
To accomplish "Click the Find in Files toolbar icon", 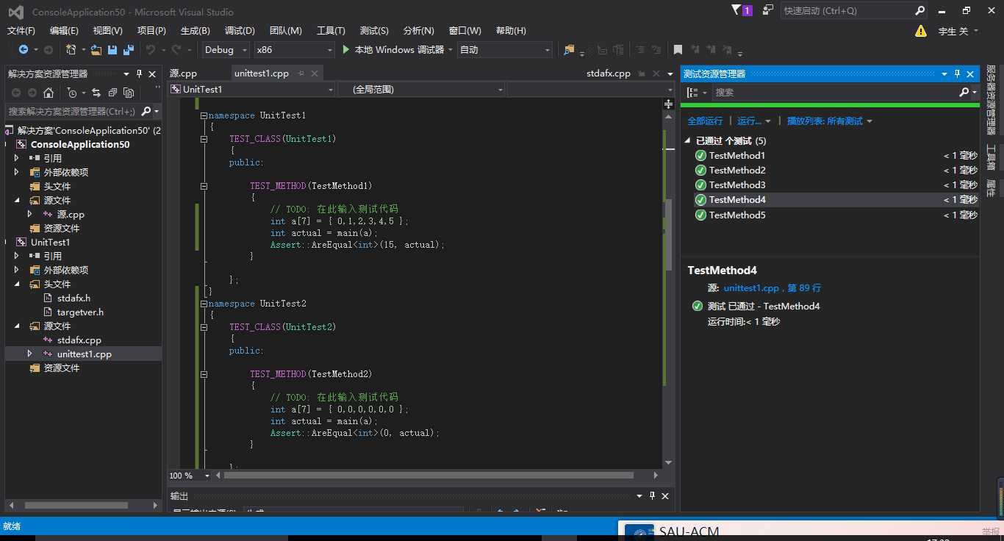I will [569, 49].
